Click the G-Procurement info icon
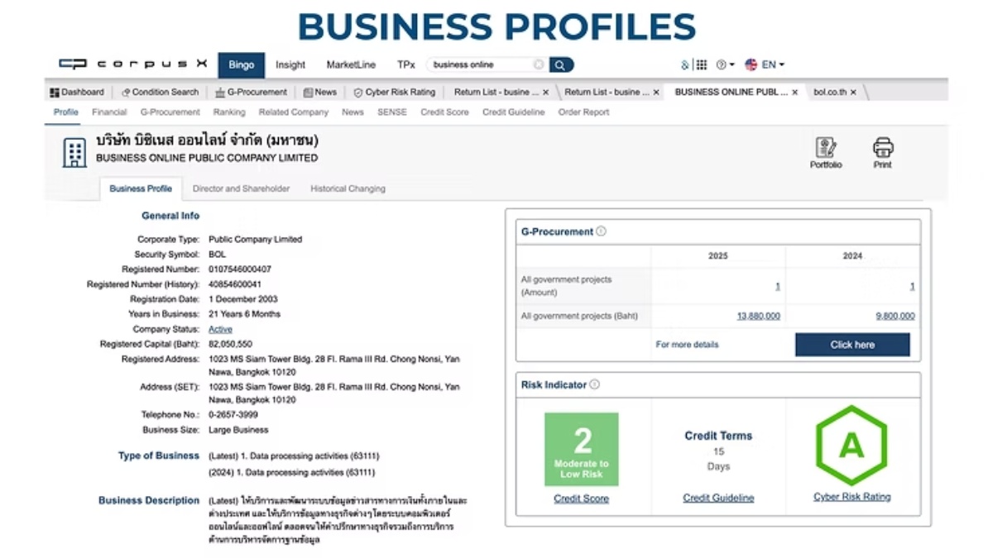This screenshot has width=993, height=558. point(602,231)
